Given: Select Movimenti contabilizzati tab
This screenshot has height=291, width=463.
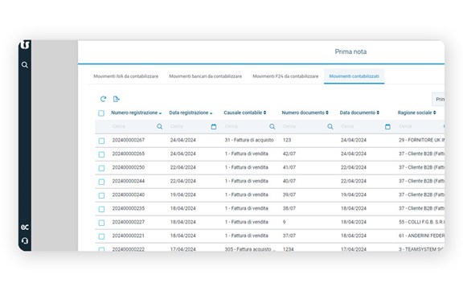Looking at the screenshot, I should 354,76.
